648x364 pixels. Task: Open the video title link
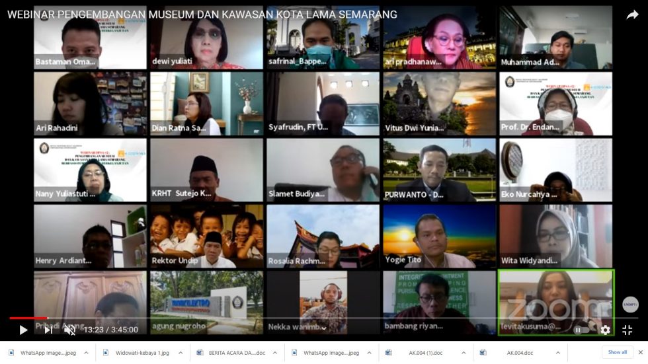[202, 14]
